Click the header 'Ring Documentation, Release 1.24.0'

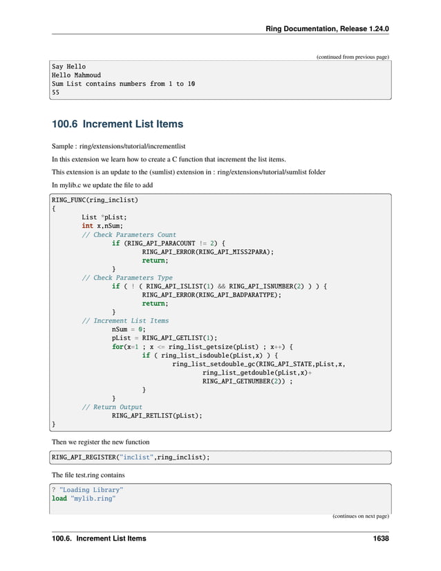pos(327,29)
